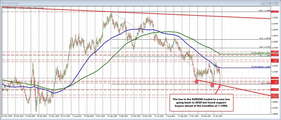Click the 50.0 - 1.17272 Fibonacci label
Image resolution: width=281 pixels, height=120 pixels.
tap(265, 47)
